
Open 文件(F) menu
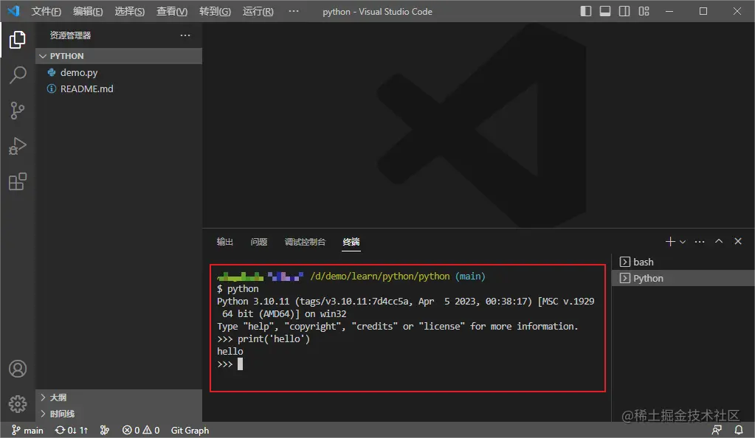(x=46, y=12)
